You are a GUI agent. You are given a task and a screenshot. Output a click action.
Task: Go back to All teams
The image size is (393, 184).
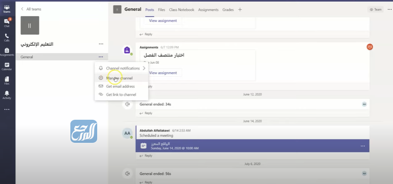[x=31, y=9]
